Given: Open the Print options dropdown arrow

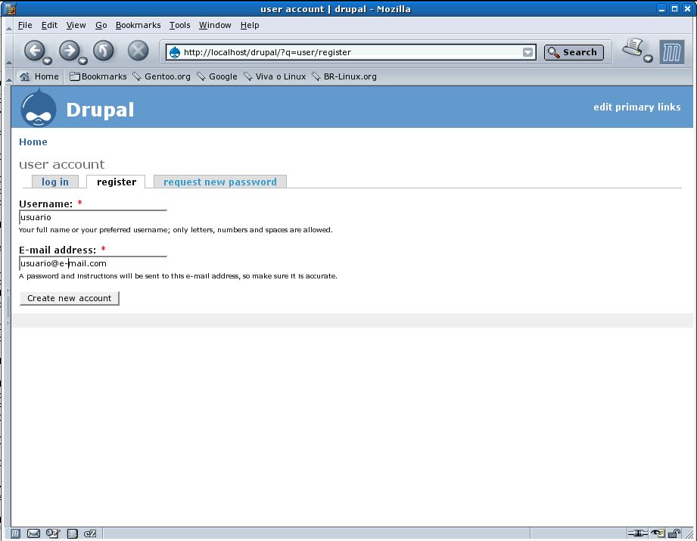Looking at the screenshot, I should pyautogui.click(x=649, y=58).
